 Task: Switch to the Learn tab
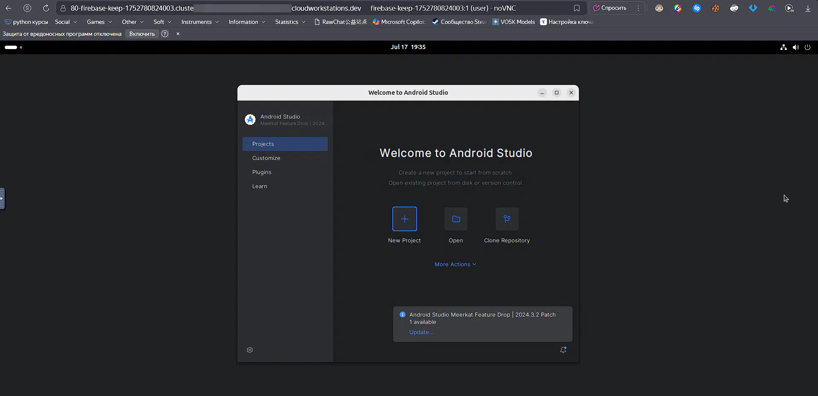pos(285,186)
